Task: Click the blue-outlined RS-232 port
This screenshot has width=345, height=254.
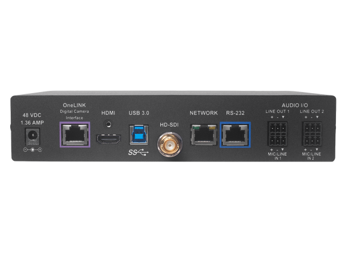Action: click(234, 134)
